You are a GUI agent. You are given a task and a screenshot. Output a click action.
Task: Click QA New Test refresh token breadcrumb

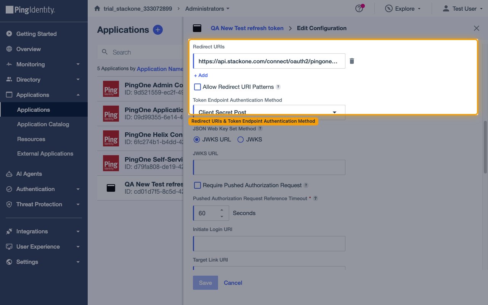click(247, 28)
